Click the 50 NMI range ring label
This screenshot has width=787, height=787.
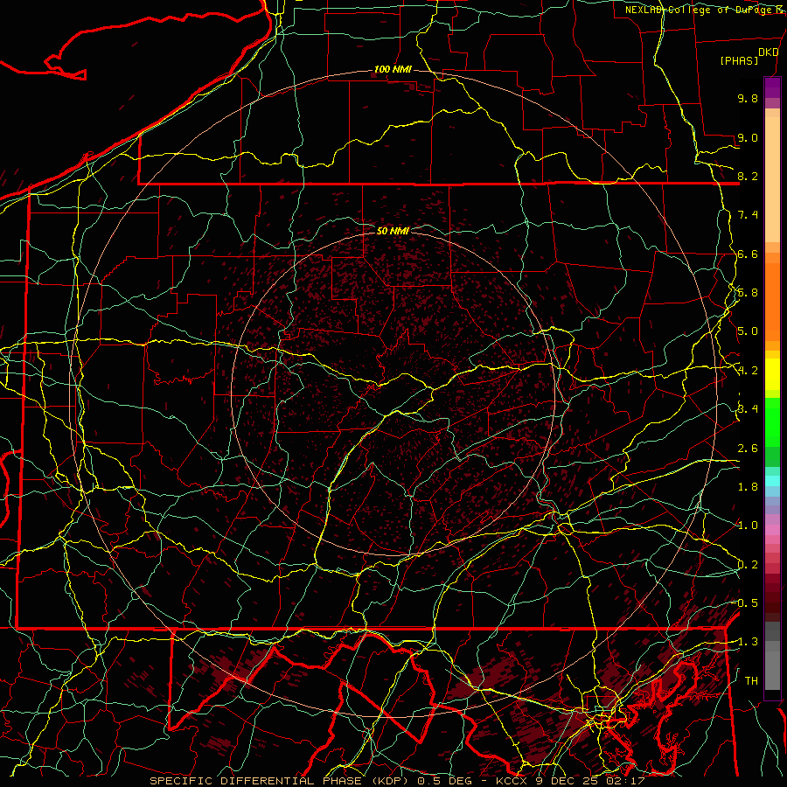pyautogui.click(x=393, y=231)
